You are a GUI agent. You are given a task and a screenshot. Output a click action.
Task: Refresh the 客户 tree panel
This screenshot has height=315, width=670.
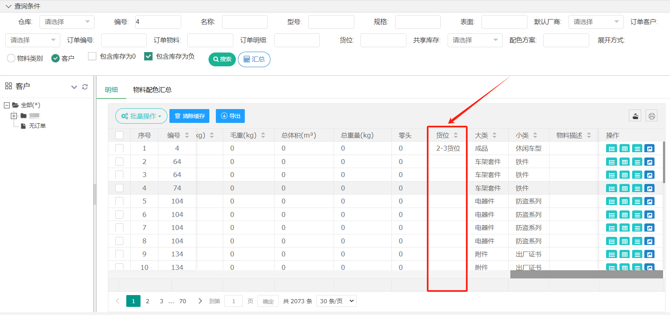(x=85, y=87)
